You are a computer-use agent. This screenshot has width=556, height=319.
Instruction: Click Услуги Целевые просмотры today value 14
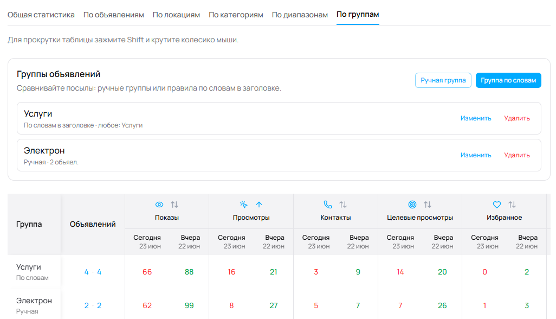click(400, 272)
